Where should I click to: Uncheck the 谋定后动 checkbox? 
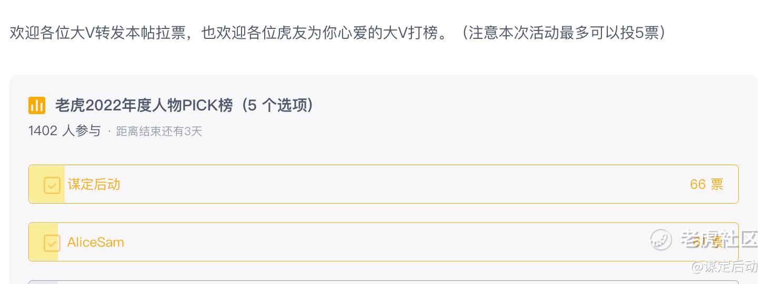52,185
